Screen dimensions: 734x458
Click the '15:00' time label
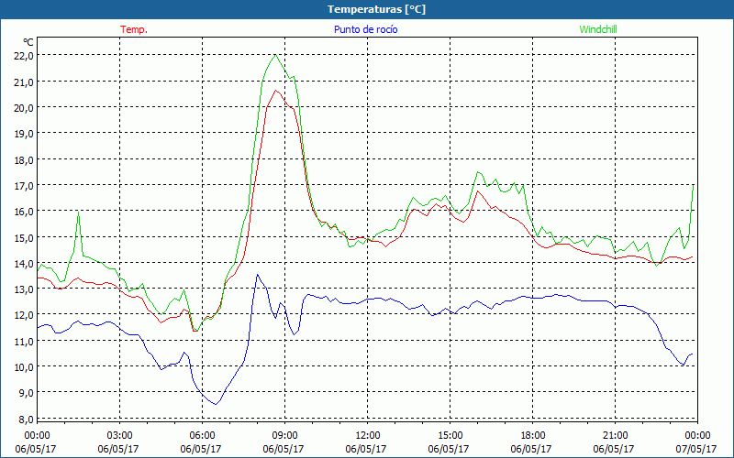coord(450,435)
